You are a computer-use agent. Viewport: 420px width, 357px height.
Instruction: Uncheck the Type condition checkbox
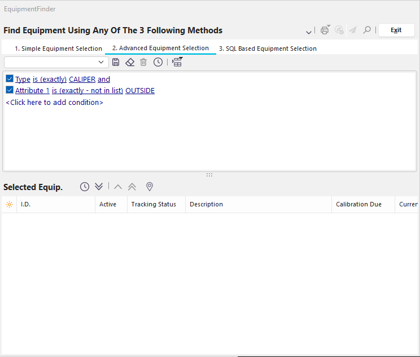(10, 79)
